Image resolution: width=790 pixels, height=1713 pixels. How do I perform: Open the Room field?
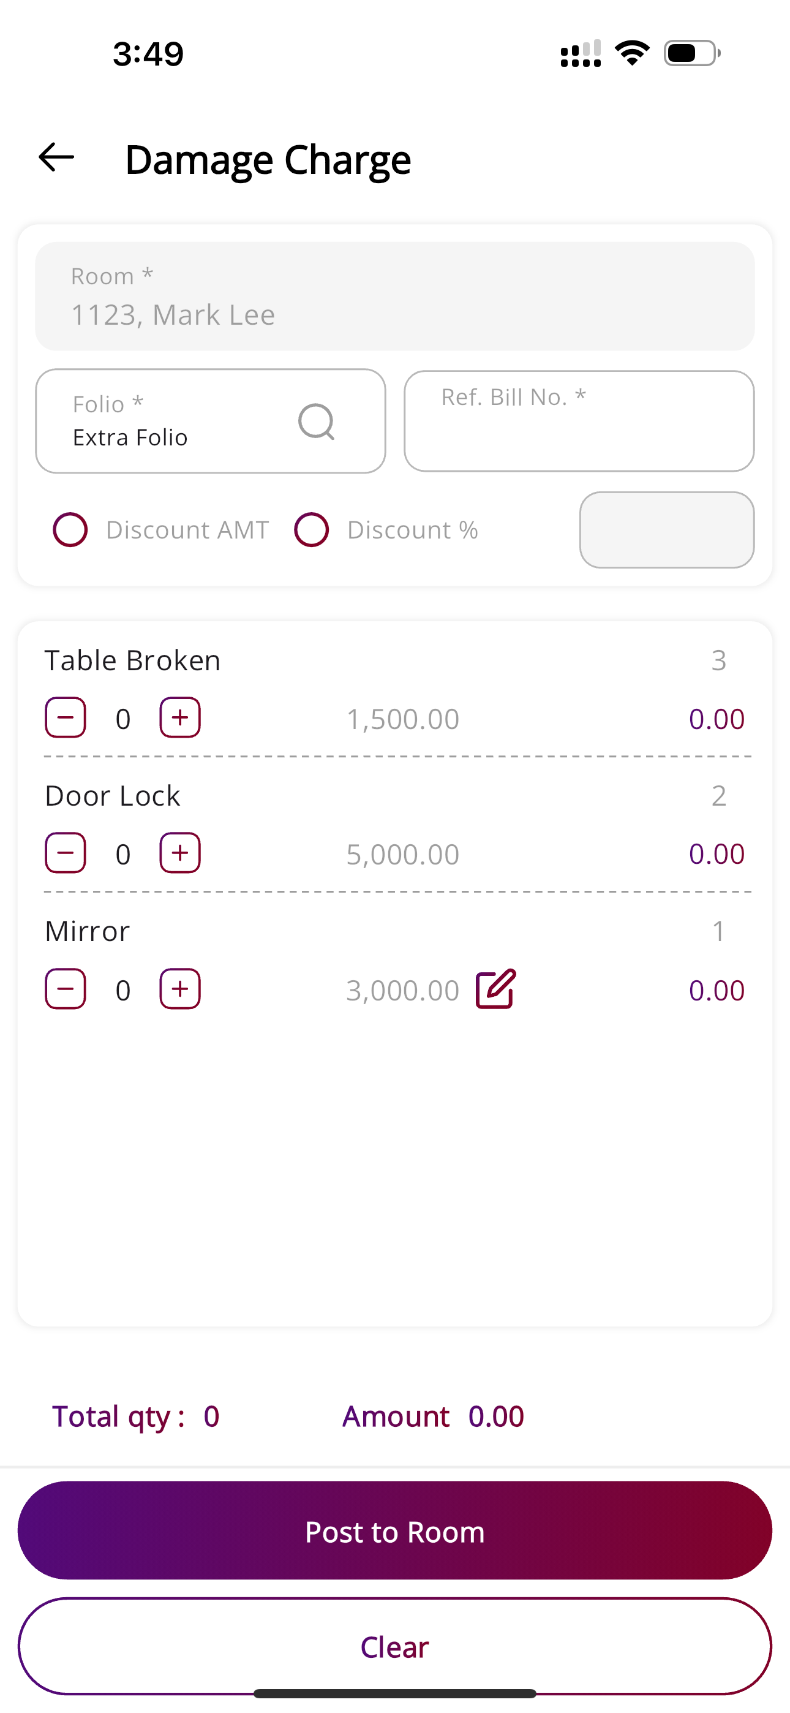tap(395, 297)
